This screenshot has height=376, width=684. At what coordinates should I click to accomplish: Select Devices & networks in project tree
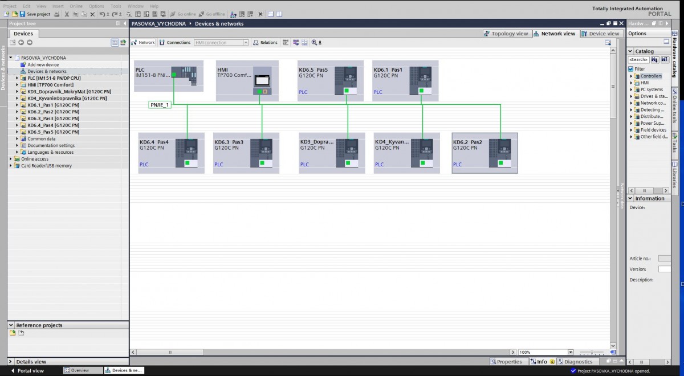click(x=47, y=71)
